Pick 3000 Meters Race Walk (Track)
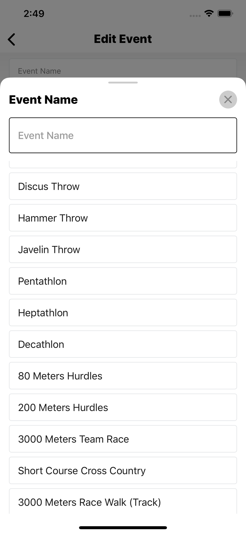The width and height of the screenshot is (246, 534). [x=123, y=502]
